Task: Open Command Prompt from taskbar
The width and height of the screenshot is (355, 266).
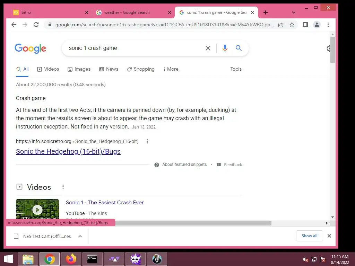Action: 92,259
